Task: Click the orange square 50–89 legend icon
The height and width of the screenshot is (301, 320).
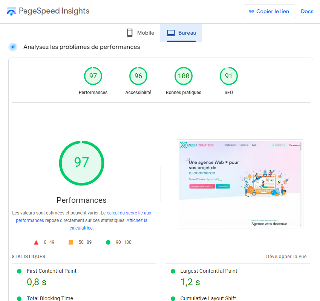Action: (71, 242)
